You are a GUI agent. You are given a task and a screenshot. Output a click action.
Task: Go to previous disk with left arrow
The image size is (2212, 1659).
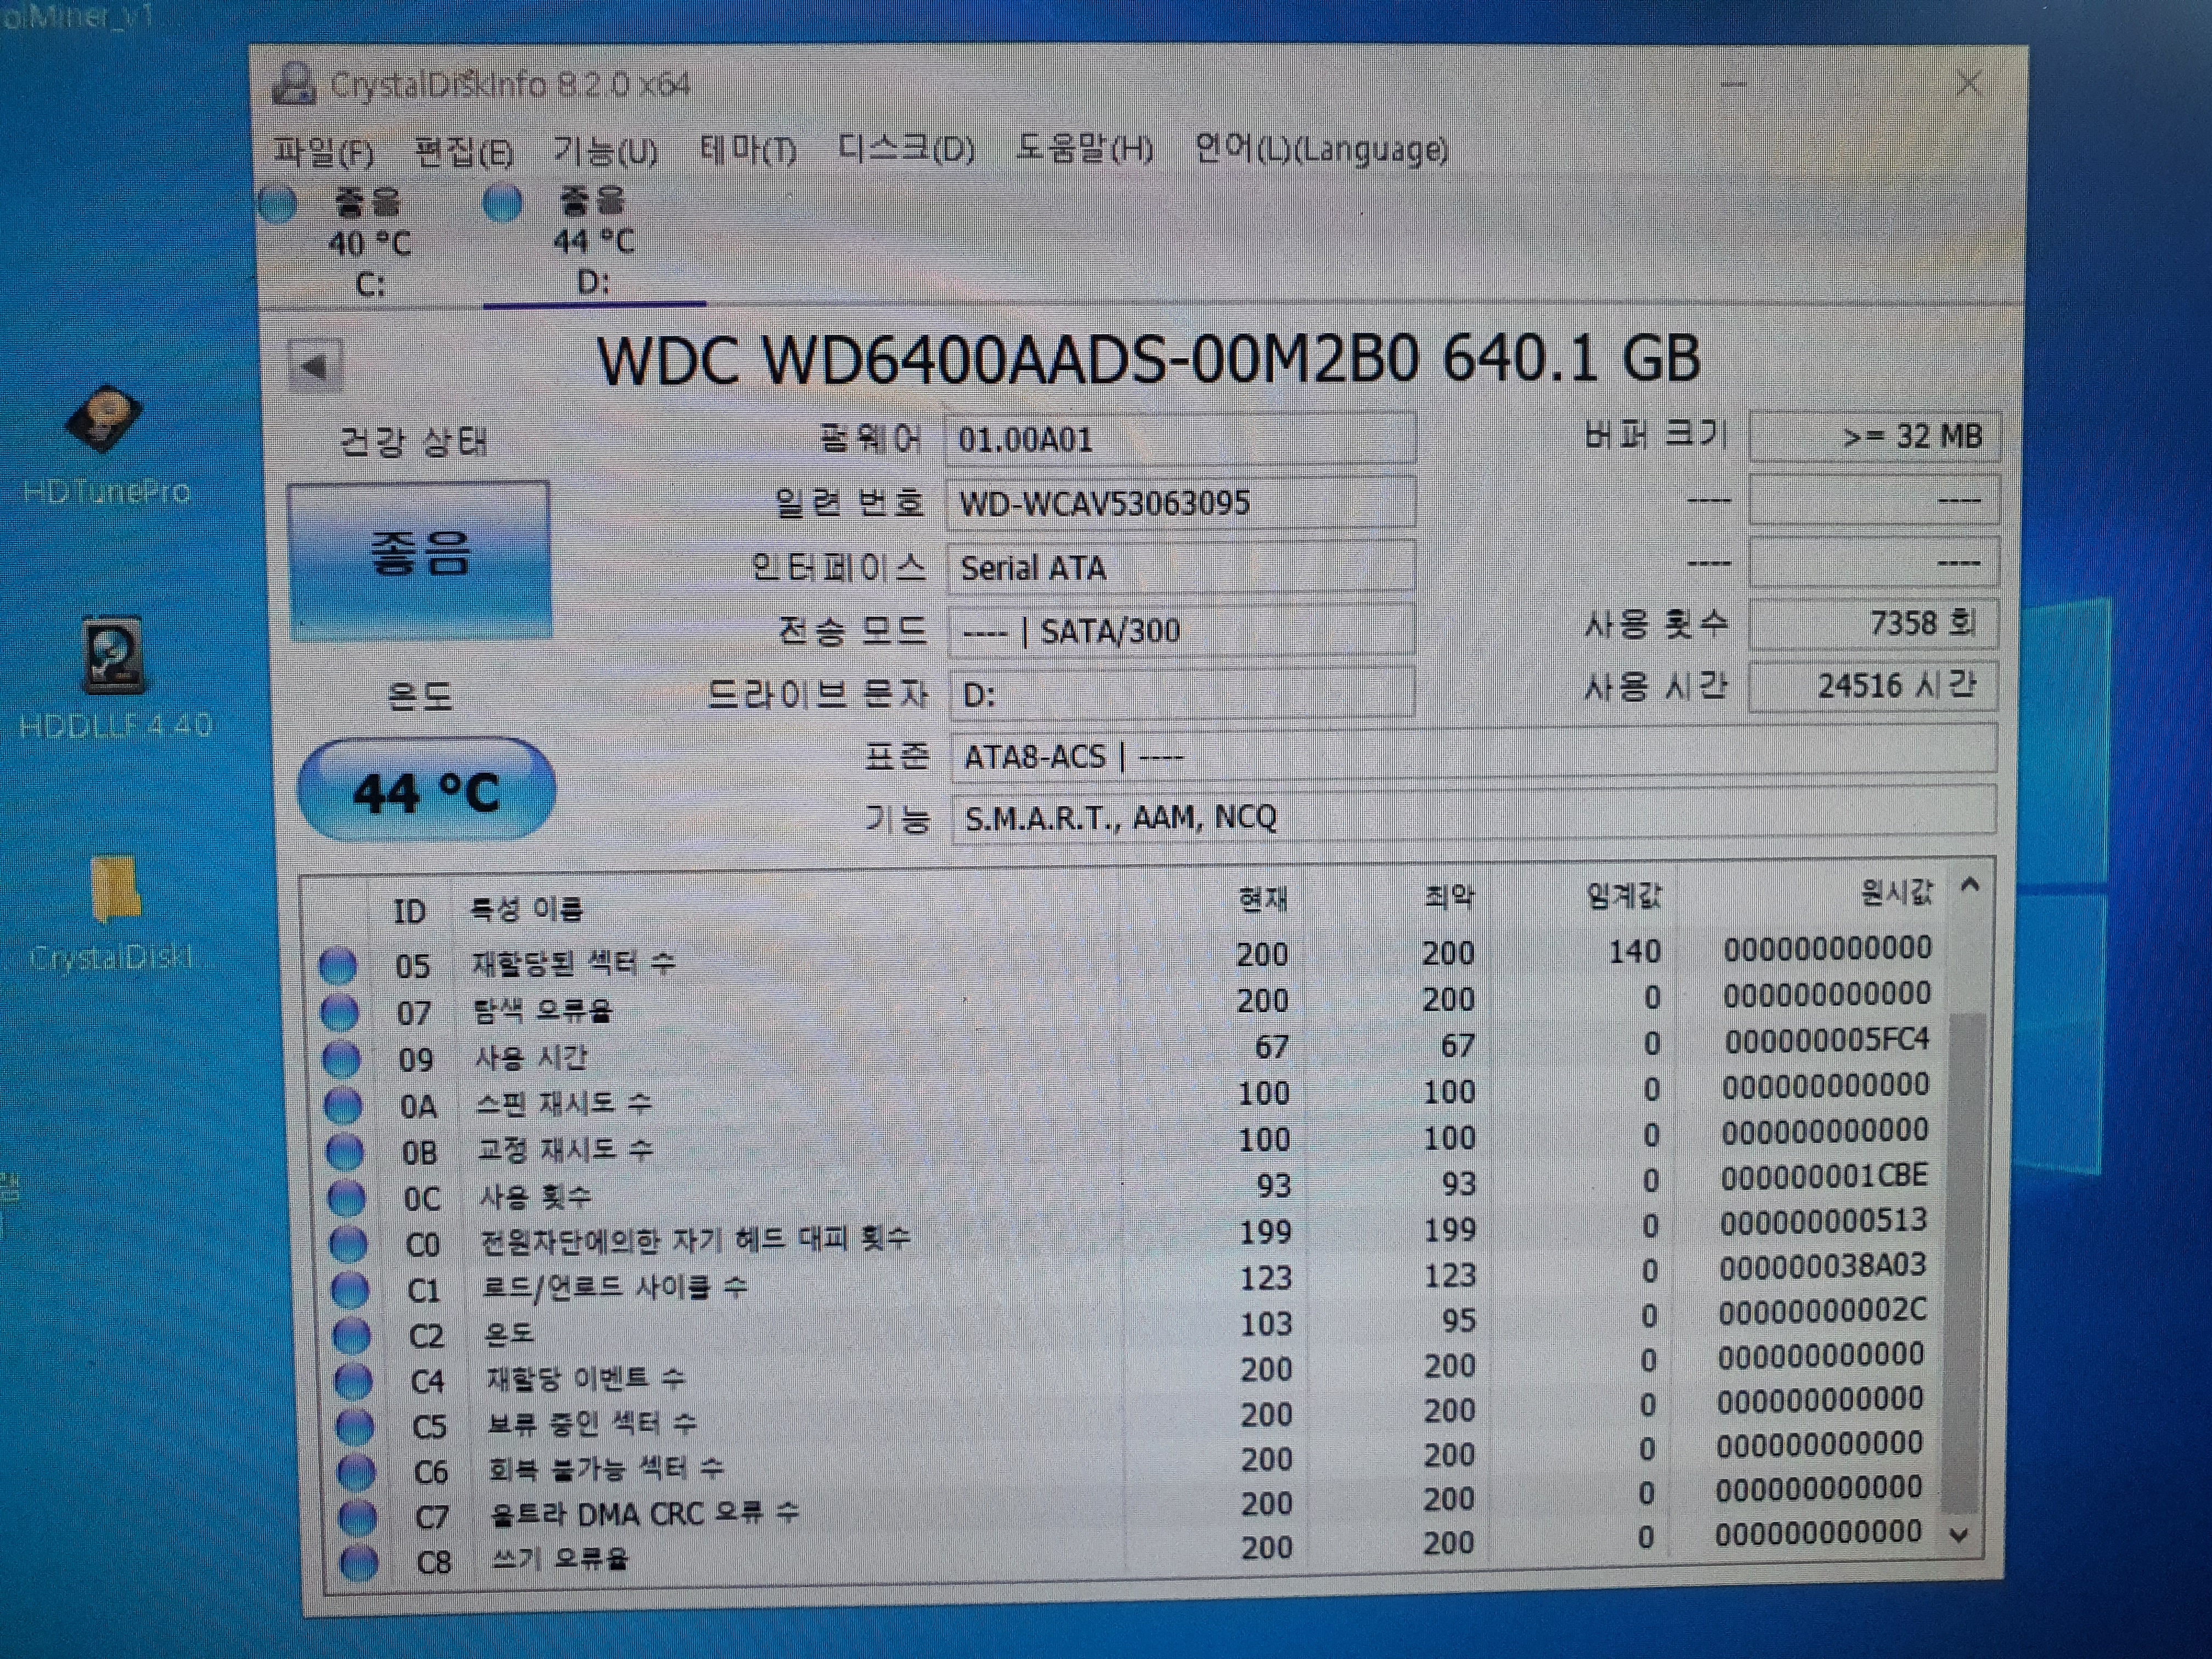(x=315, y=366)
